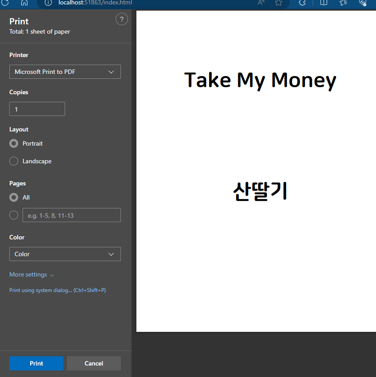
Task: Open print help question mark icon
Action: 122,19
